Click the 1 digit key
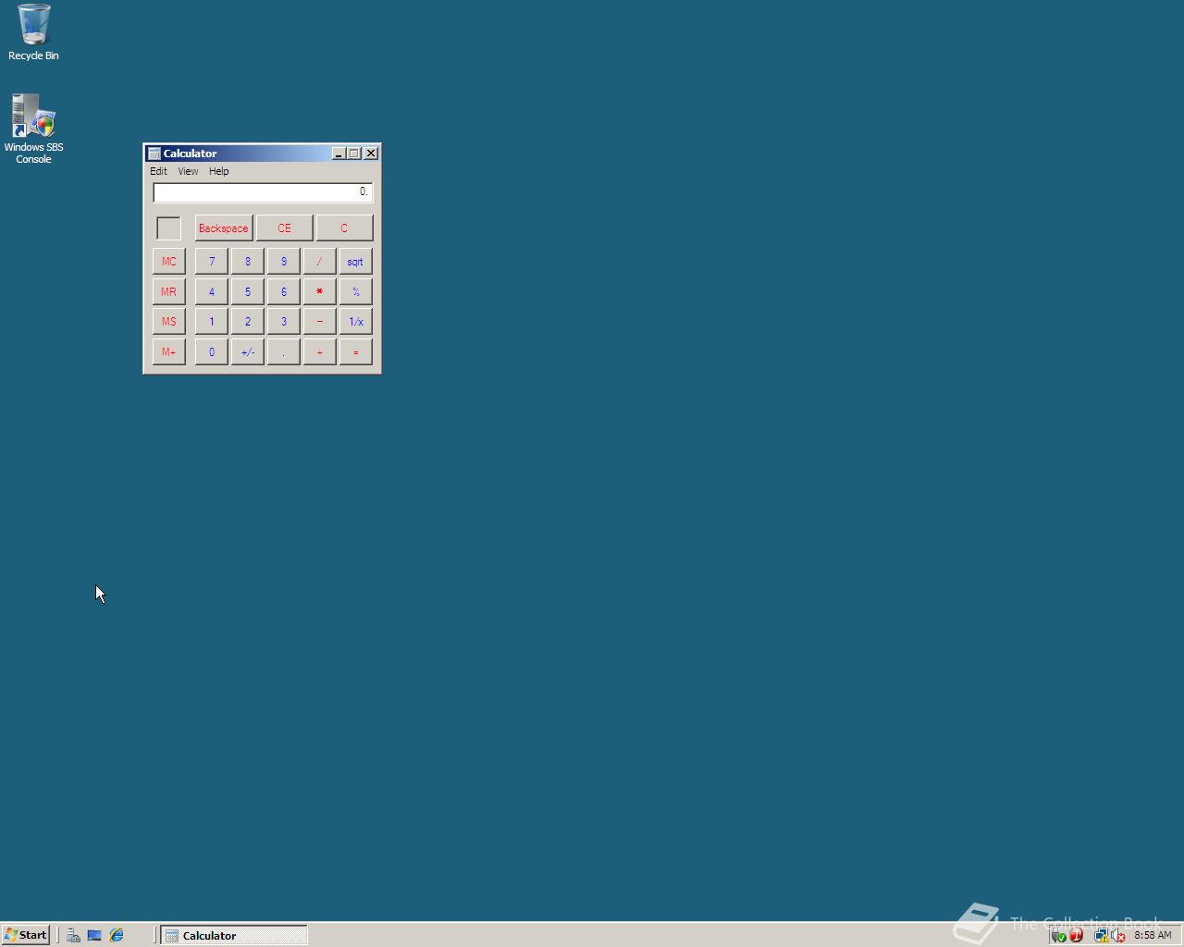The width and height of the screenshot is (1184, 947). coord(211,322)
